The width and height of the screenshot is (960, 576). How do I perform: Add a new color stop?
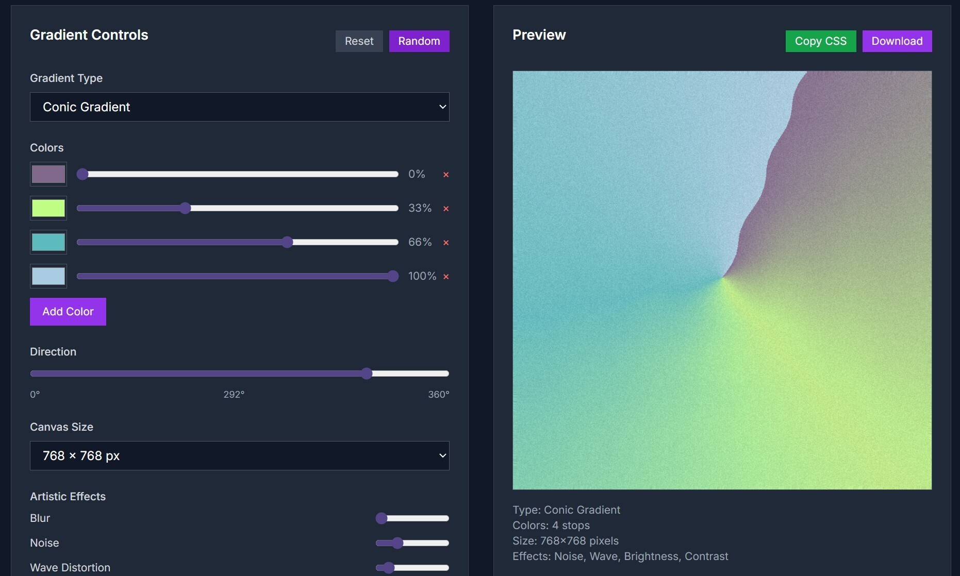(68, 312)
